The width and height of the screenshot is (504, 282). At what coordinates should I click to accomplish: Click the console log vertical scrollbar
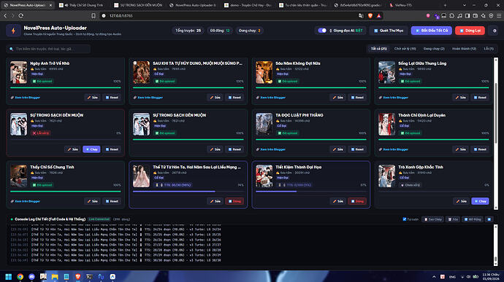pyautogui.click(x=496, y=246)
